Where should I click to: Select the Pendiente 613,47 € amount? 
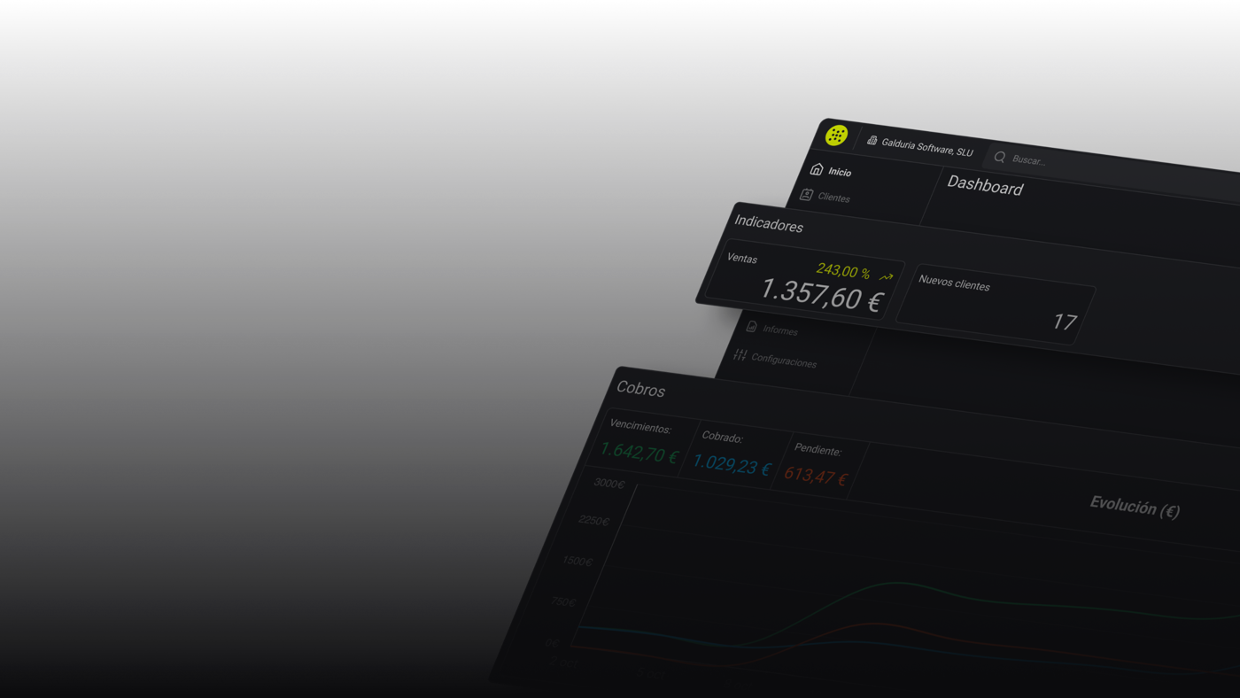point(816,476)
